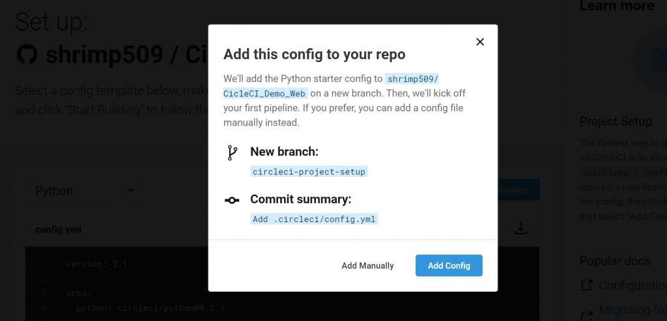
Task: Click the Python dropdown arrow
Action: click(x=131, y=191)
